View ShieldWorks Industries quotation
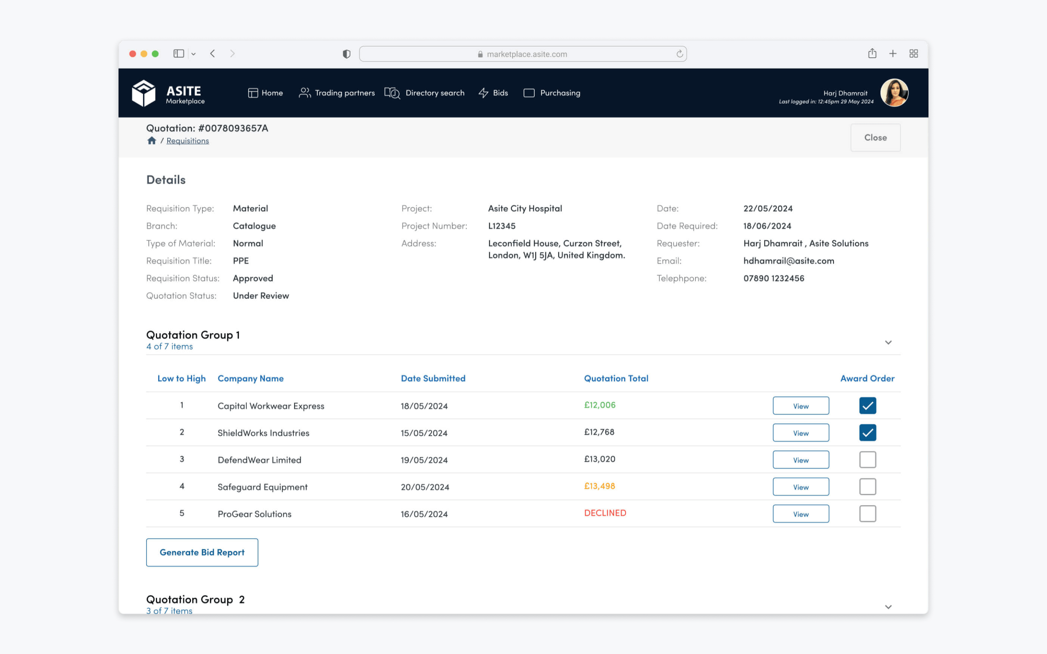This screenshot has height=654, width=1047. [x=801, y=432]
